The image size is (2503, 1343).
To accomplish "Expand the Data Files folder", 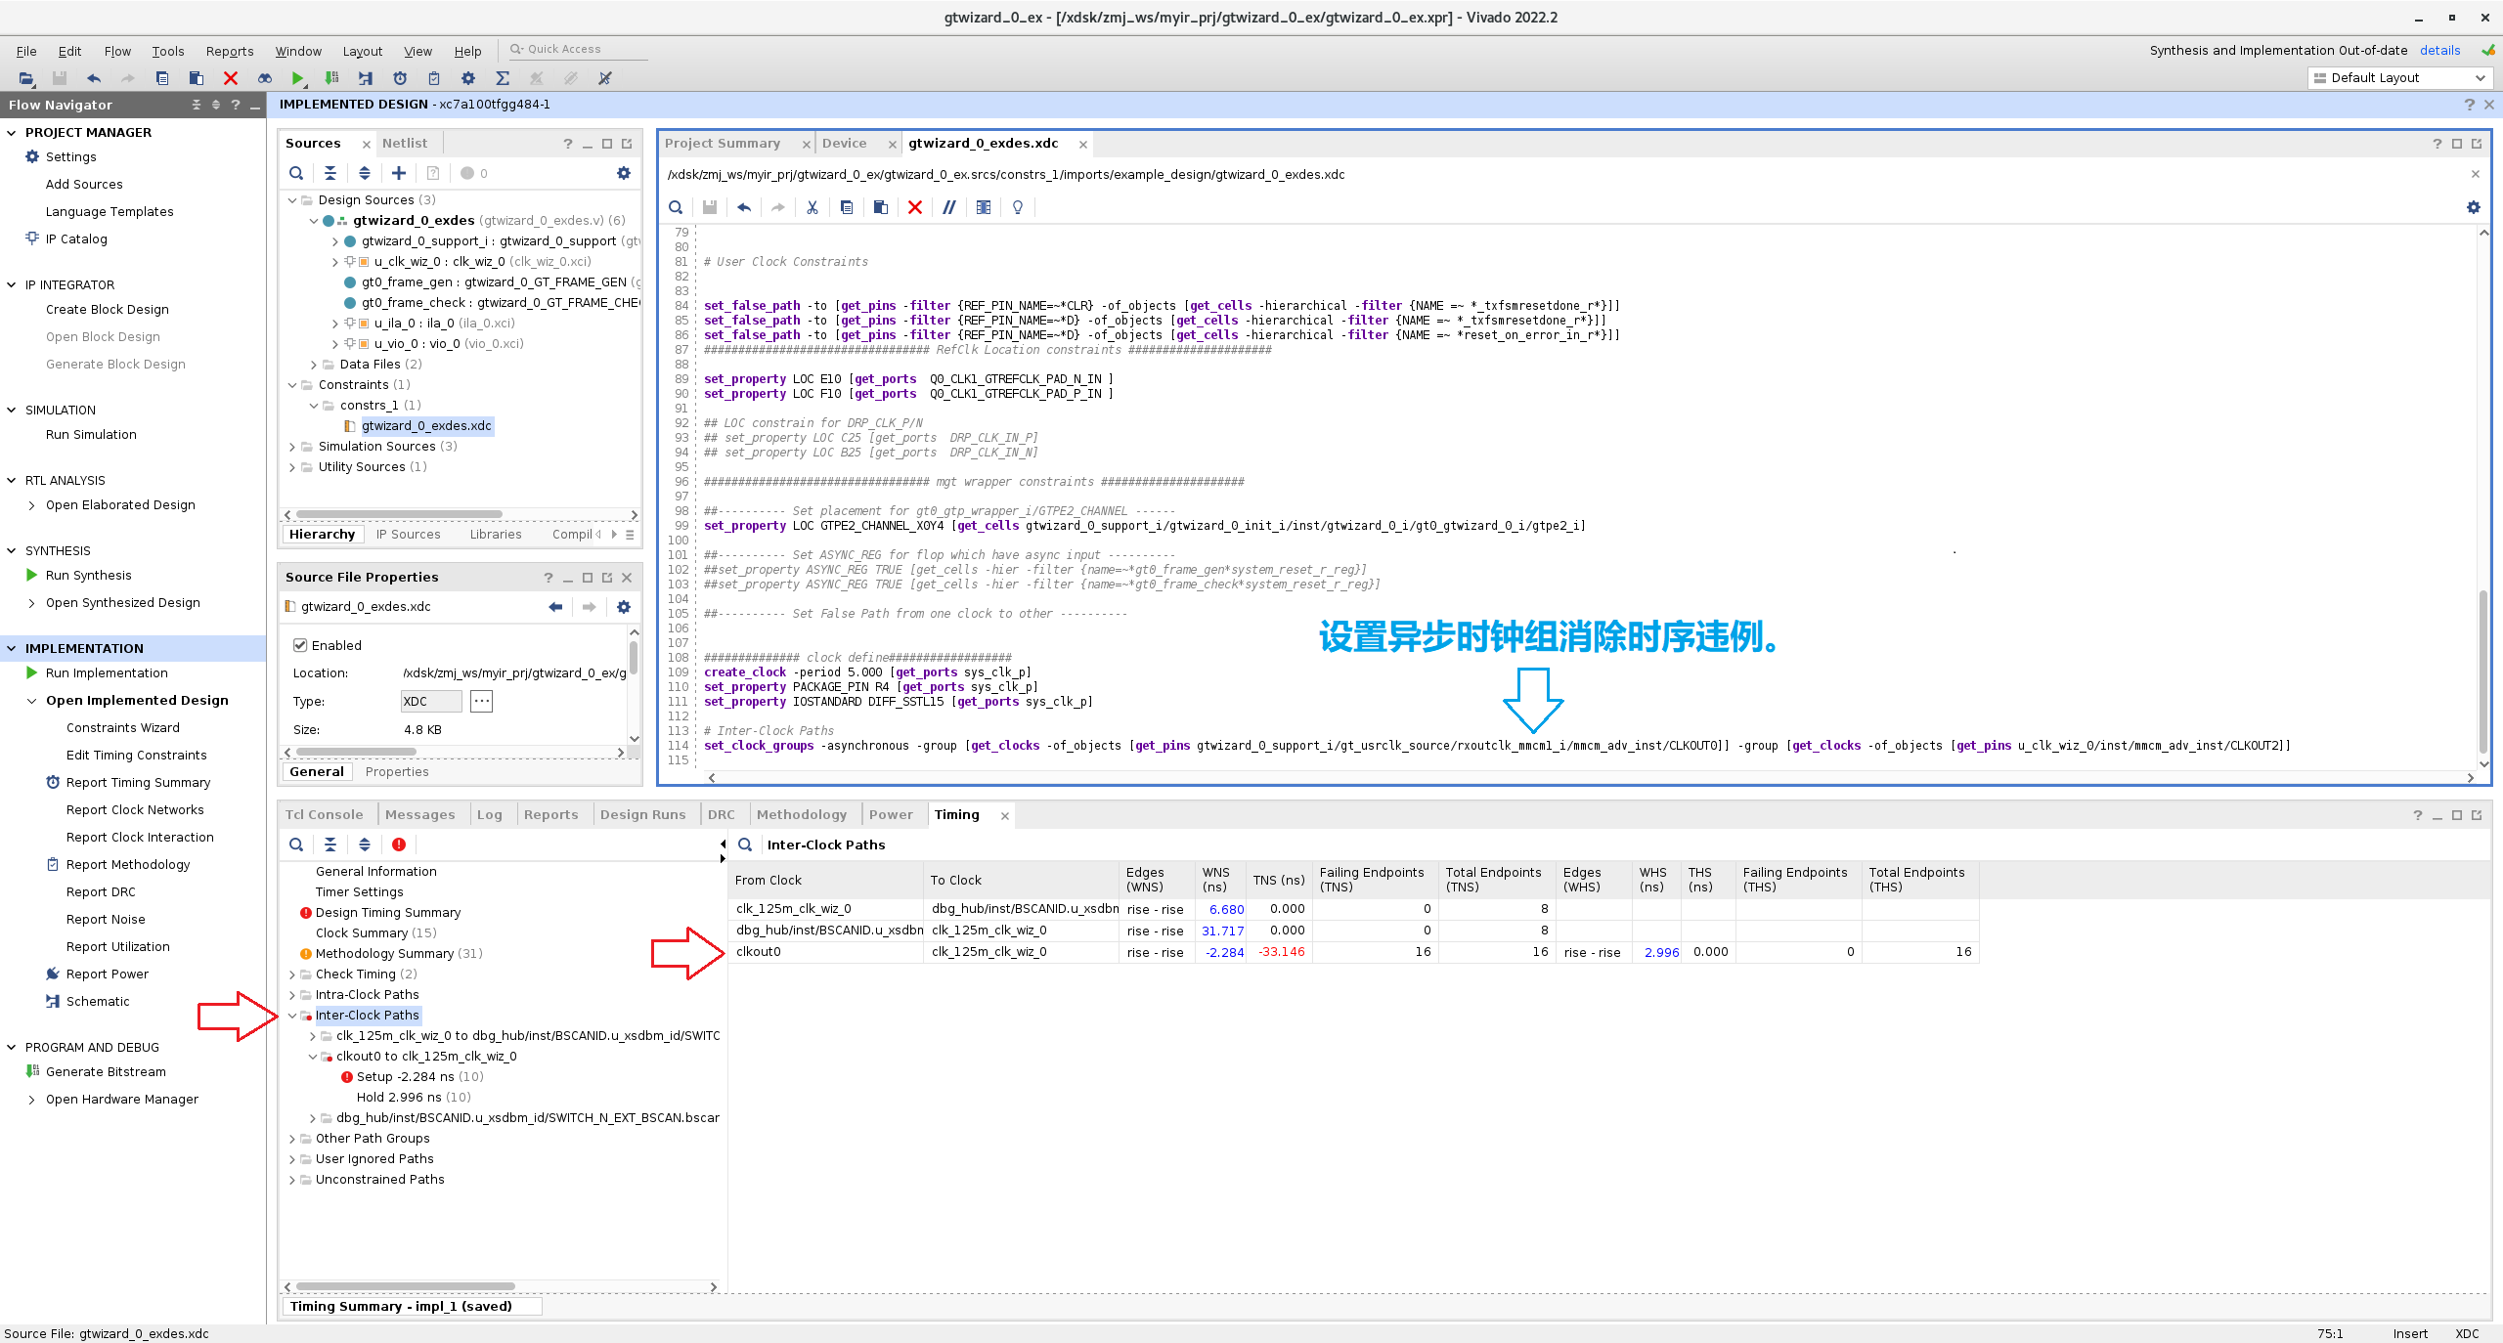I will (x=314, y=365).
